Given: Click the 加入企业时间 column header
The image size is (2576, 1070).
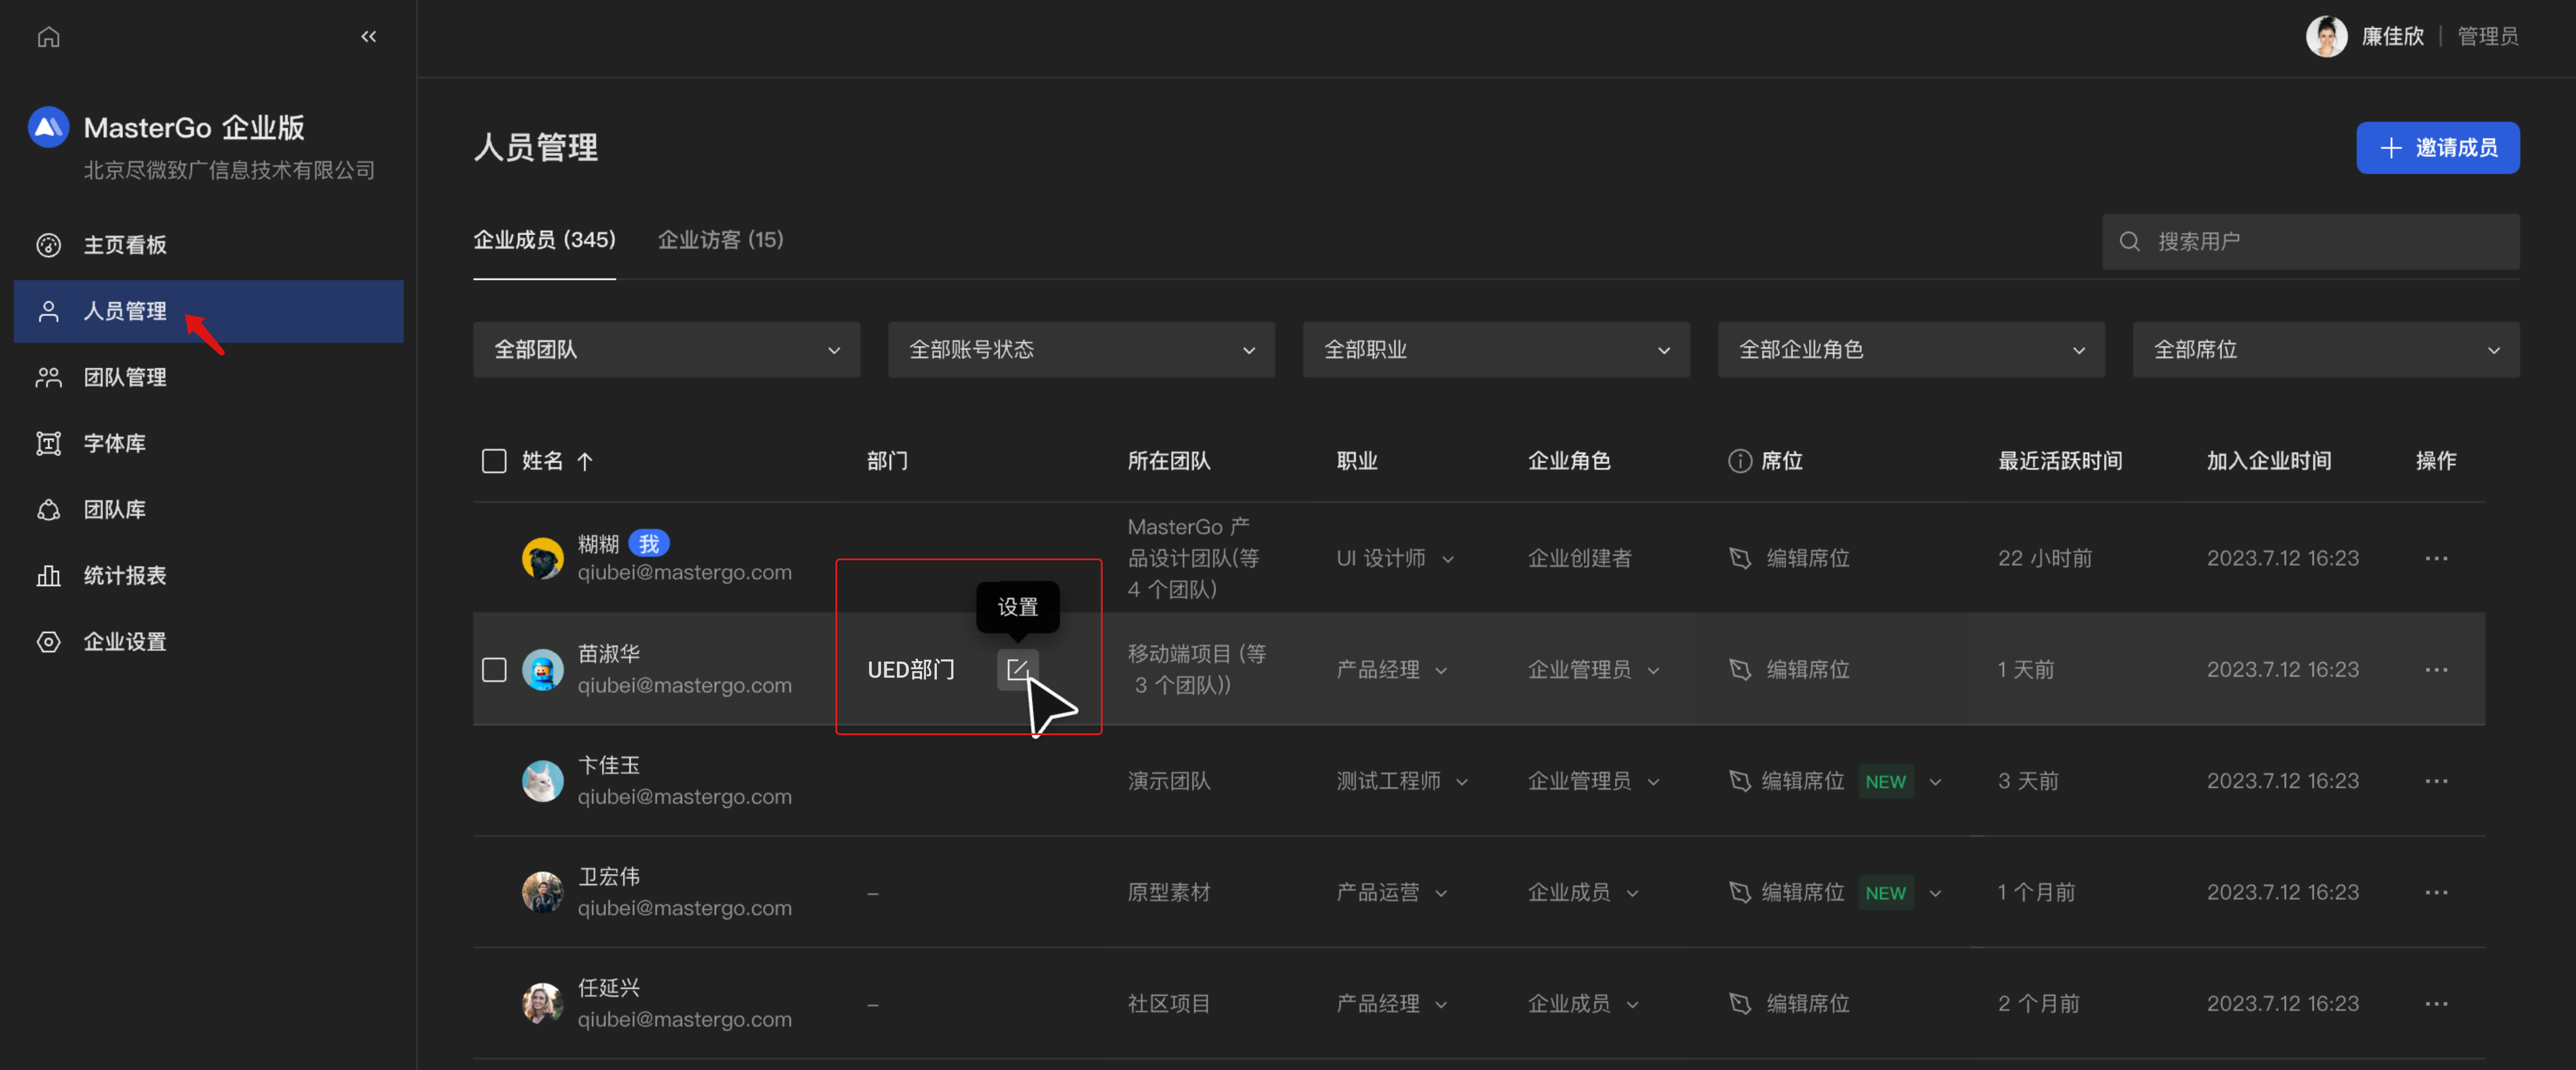Looking at the screenshot, I should coord(2269,461).
